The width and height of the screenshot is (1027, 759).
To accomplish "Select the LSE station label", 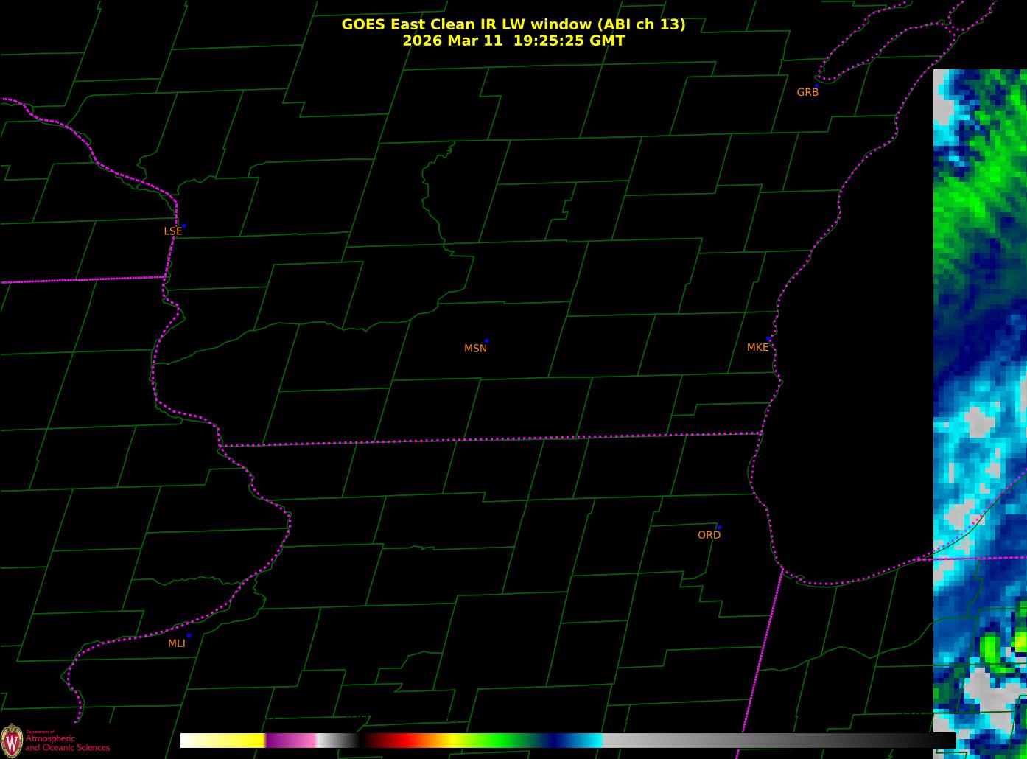I will pyautogui.click(x=172, y=231).
